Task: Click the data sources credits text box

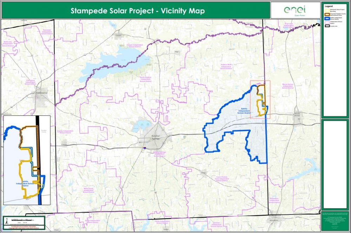Action: coord(335,221)
